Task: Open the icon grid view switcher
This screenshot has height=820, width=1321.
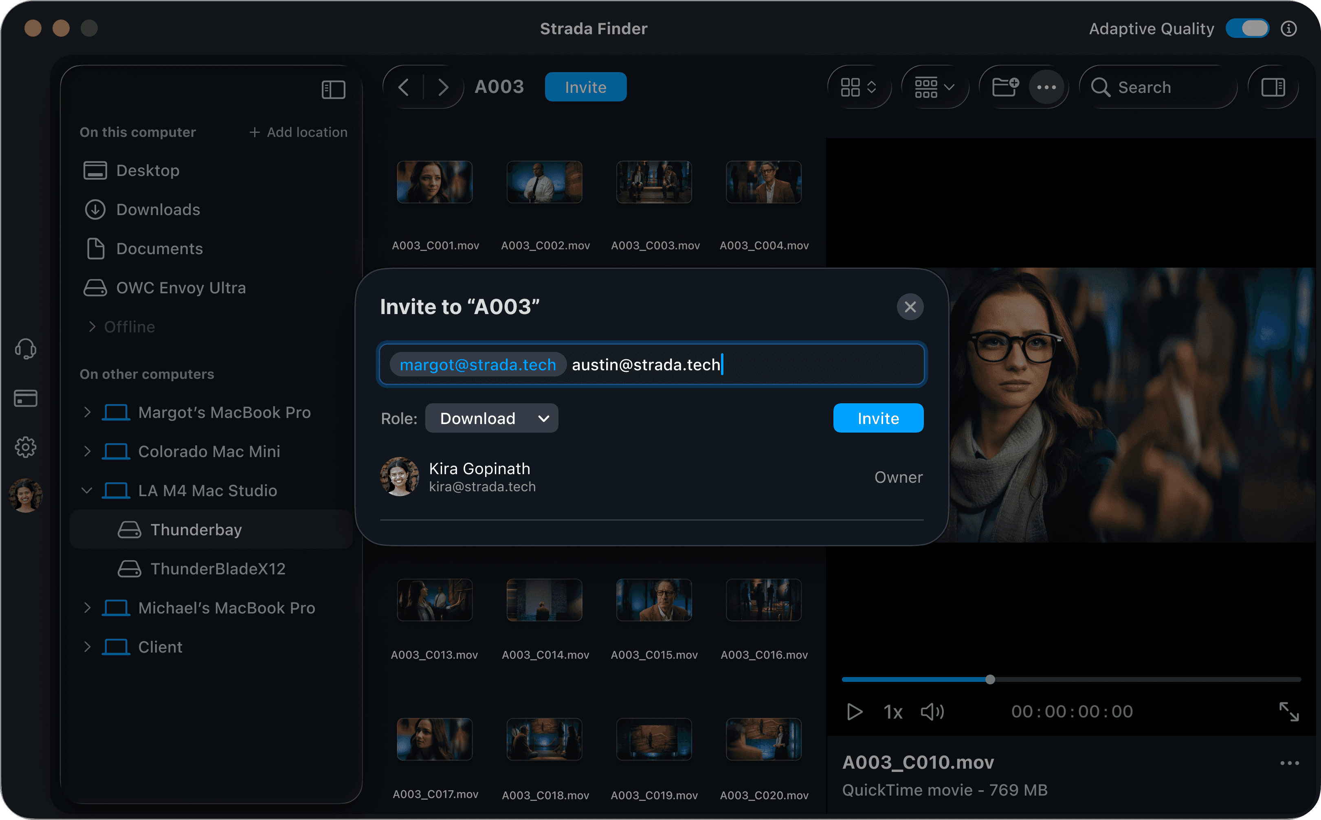Action: click(858, 87)
